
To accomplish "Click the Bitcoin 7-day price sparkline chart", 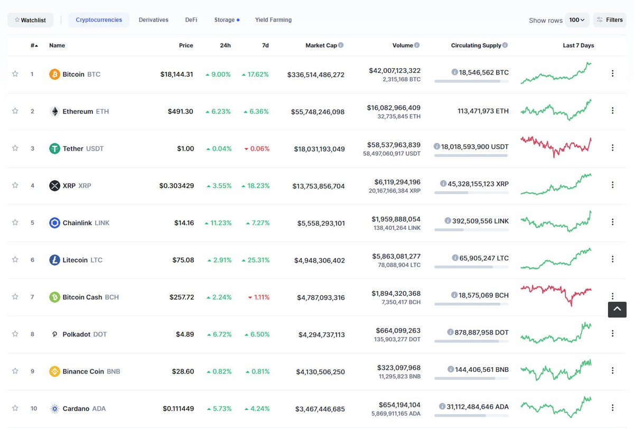I will 556,73.
